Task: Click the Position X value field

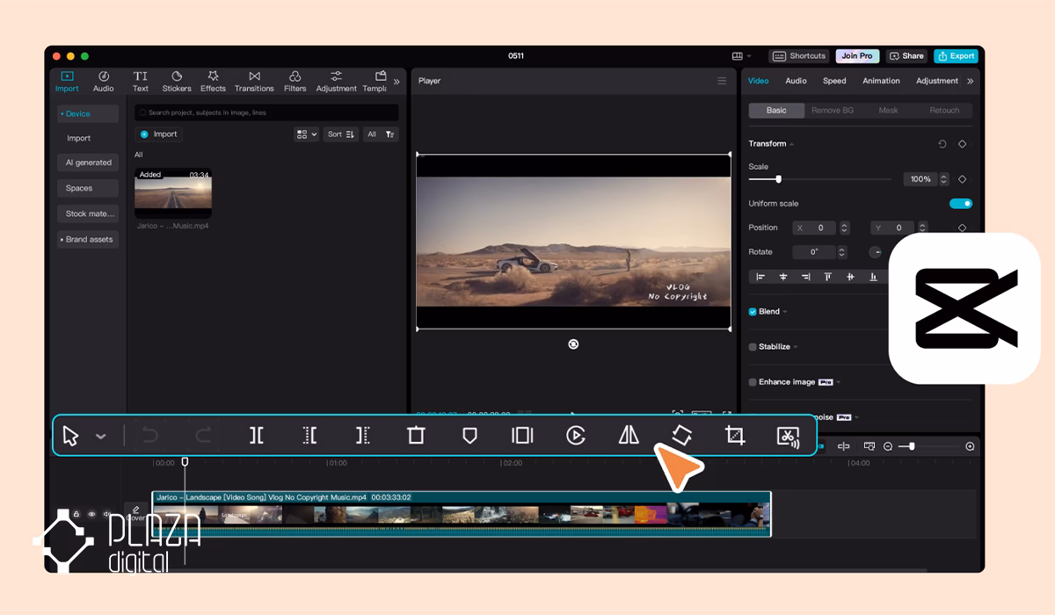Action: 815,228
